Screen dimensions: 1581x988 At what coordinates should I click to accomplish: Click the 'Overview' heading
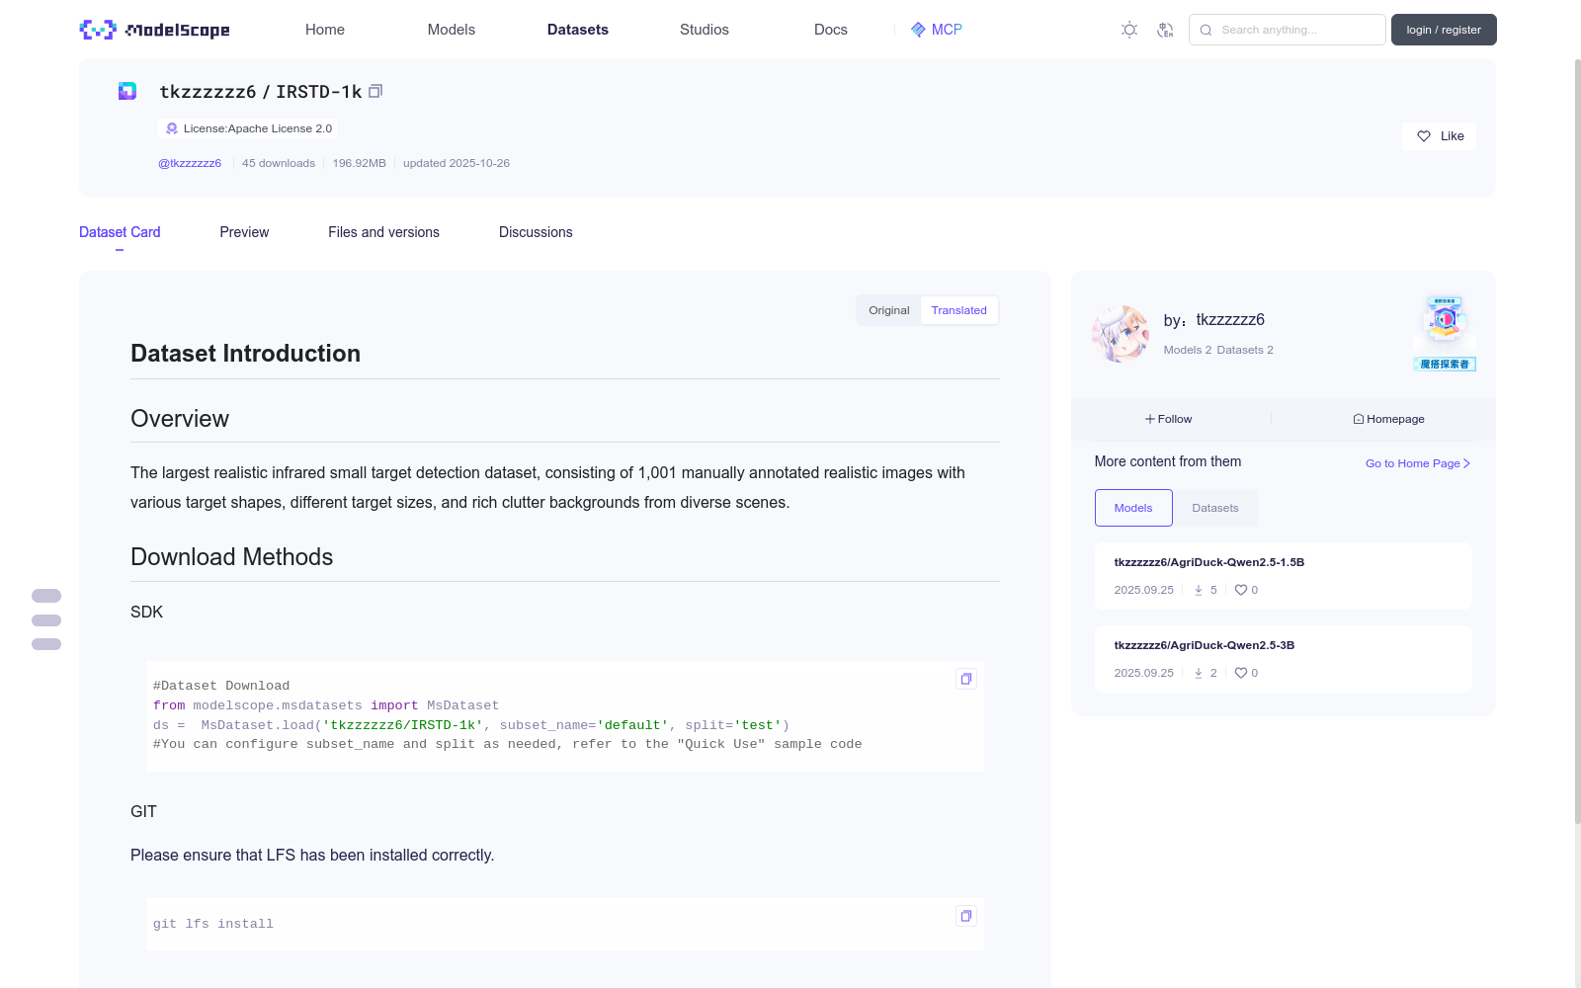pos(180,418)
